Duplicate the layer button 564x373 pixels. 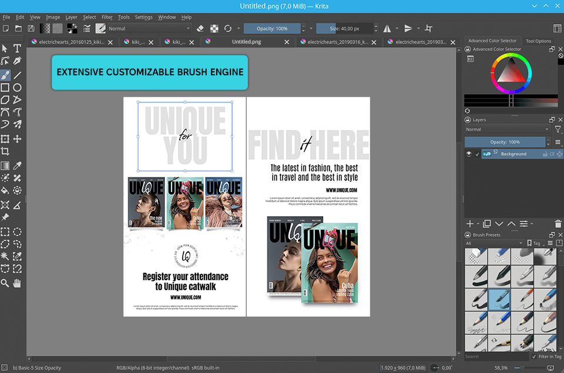[x=487, y=224]
